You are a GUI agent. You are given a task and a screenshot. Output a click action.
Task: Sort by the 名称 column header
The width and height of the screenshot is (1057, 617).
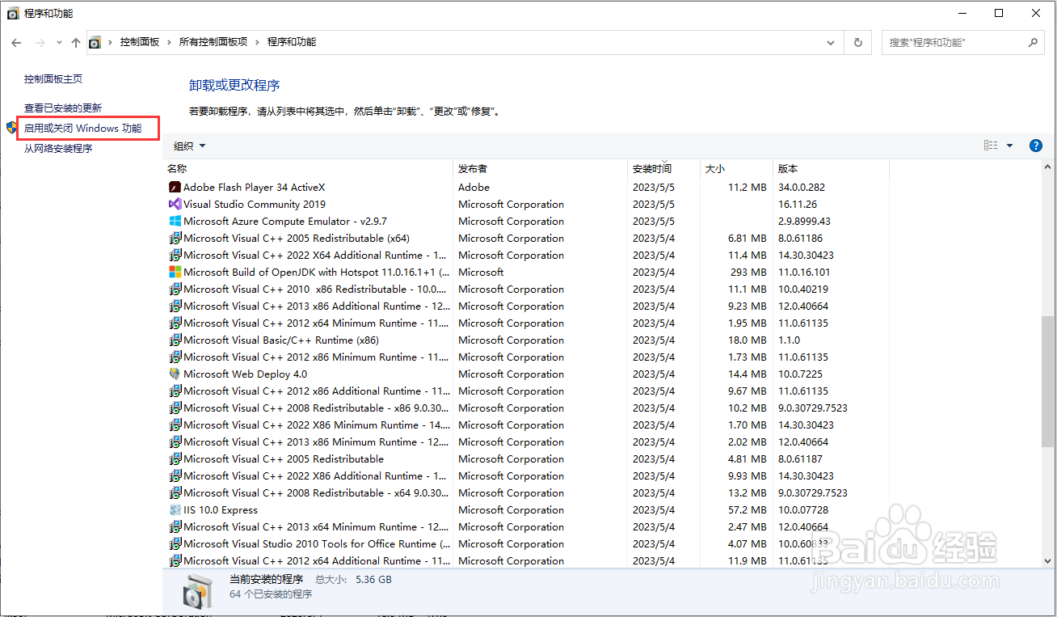[x=309, y=169]
